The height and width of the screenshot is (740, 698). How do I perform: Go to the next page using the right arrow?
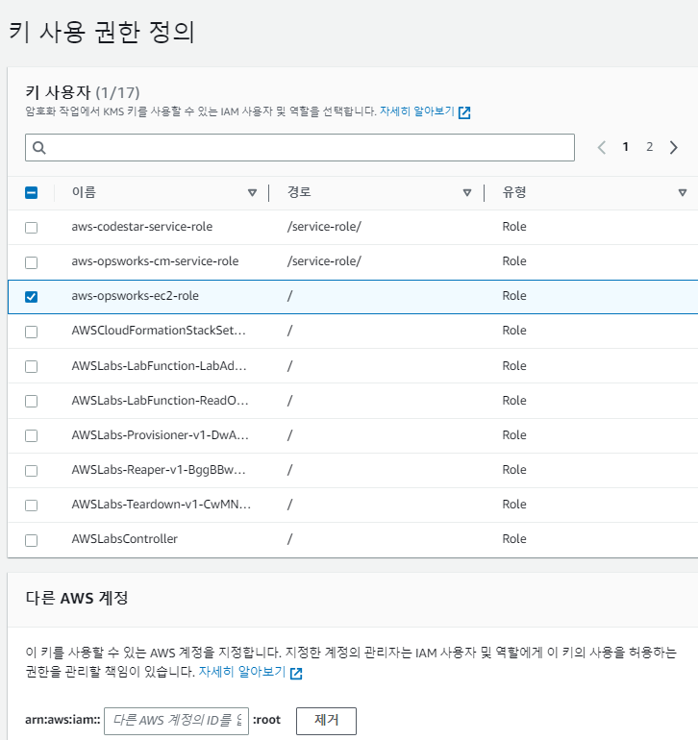[x=674, y=147]
